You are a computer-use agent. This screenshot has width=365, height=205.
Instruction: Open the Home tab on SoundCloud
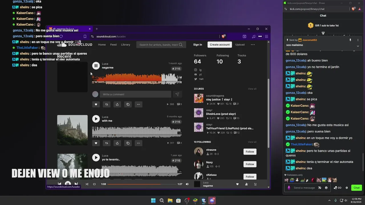pyautogui.click(x=102, y=45)
